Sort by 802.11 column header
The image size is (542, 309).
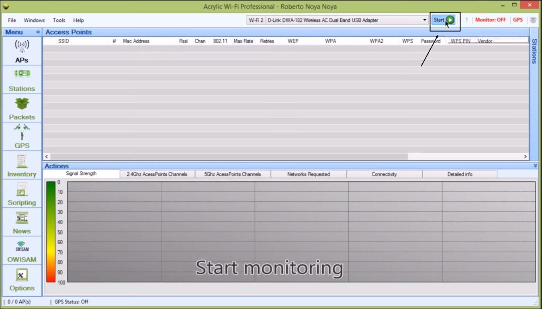point(220,41)
